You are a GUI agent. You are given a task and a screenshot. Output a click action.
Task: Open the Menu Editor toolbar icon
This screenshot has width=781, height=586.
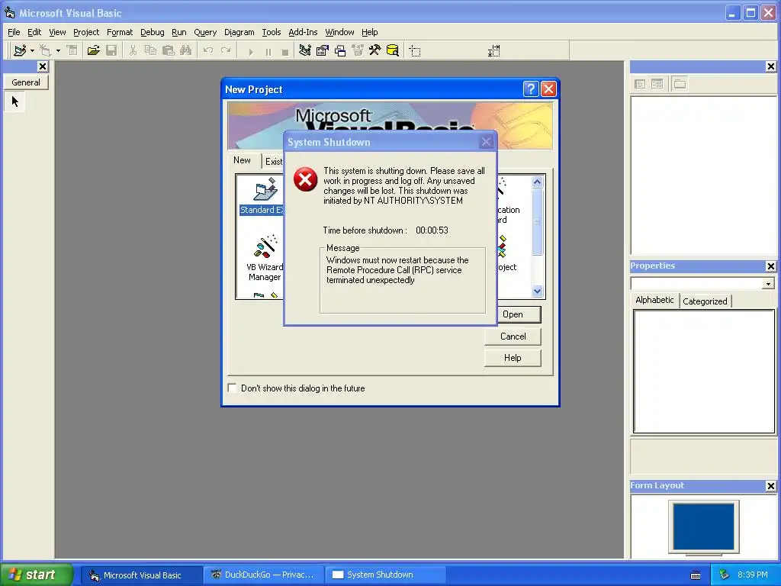(x=72, y=50)
